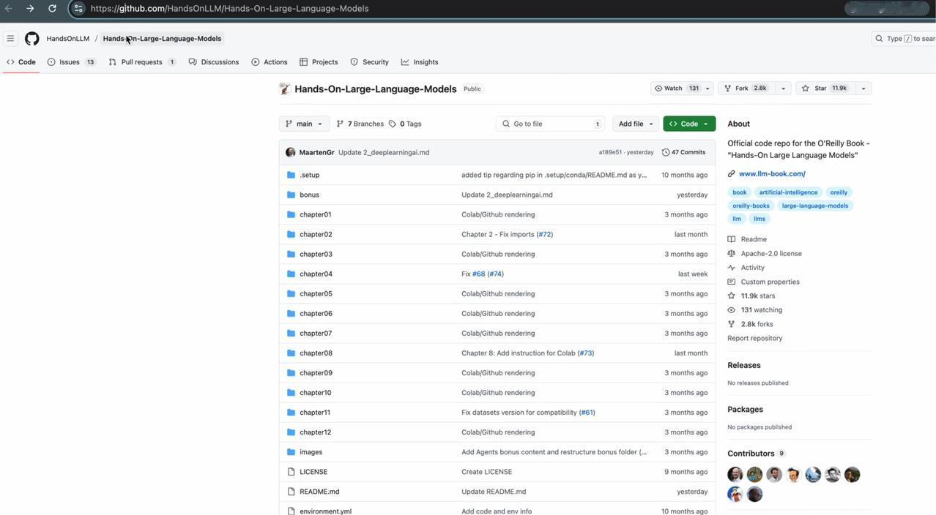This screenshot has width=936, height=515.
Task: Open the main branch dropdown
Action: coord(304,124)
